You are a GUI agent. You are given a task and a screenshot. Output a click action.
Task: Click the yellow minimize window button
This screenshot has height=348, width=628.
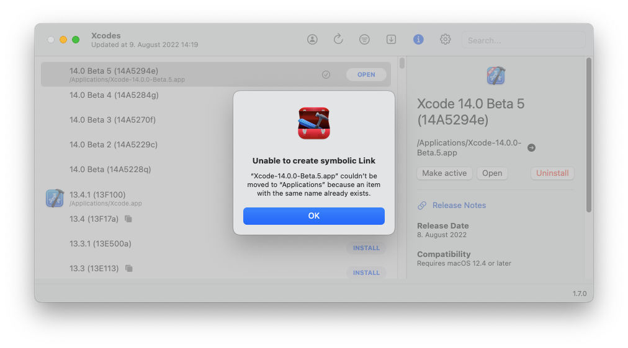[63, 40]
